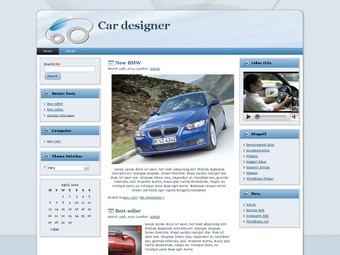Image resolution: width=340 pixels, height=255 pixels.
Task: Open the Home menu tab
Action: [x=48, y=51]
